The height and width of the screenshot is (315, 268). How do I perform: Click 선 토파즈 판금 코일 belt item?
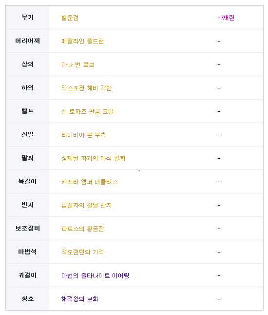(x=87, y=111)
